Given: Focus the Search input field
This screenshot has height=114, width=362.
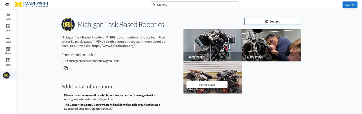Looking at the screenshot, I should tap(195, 5).
